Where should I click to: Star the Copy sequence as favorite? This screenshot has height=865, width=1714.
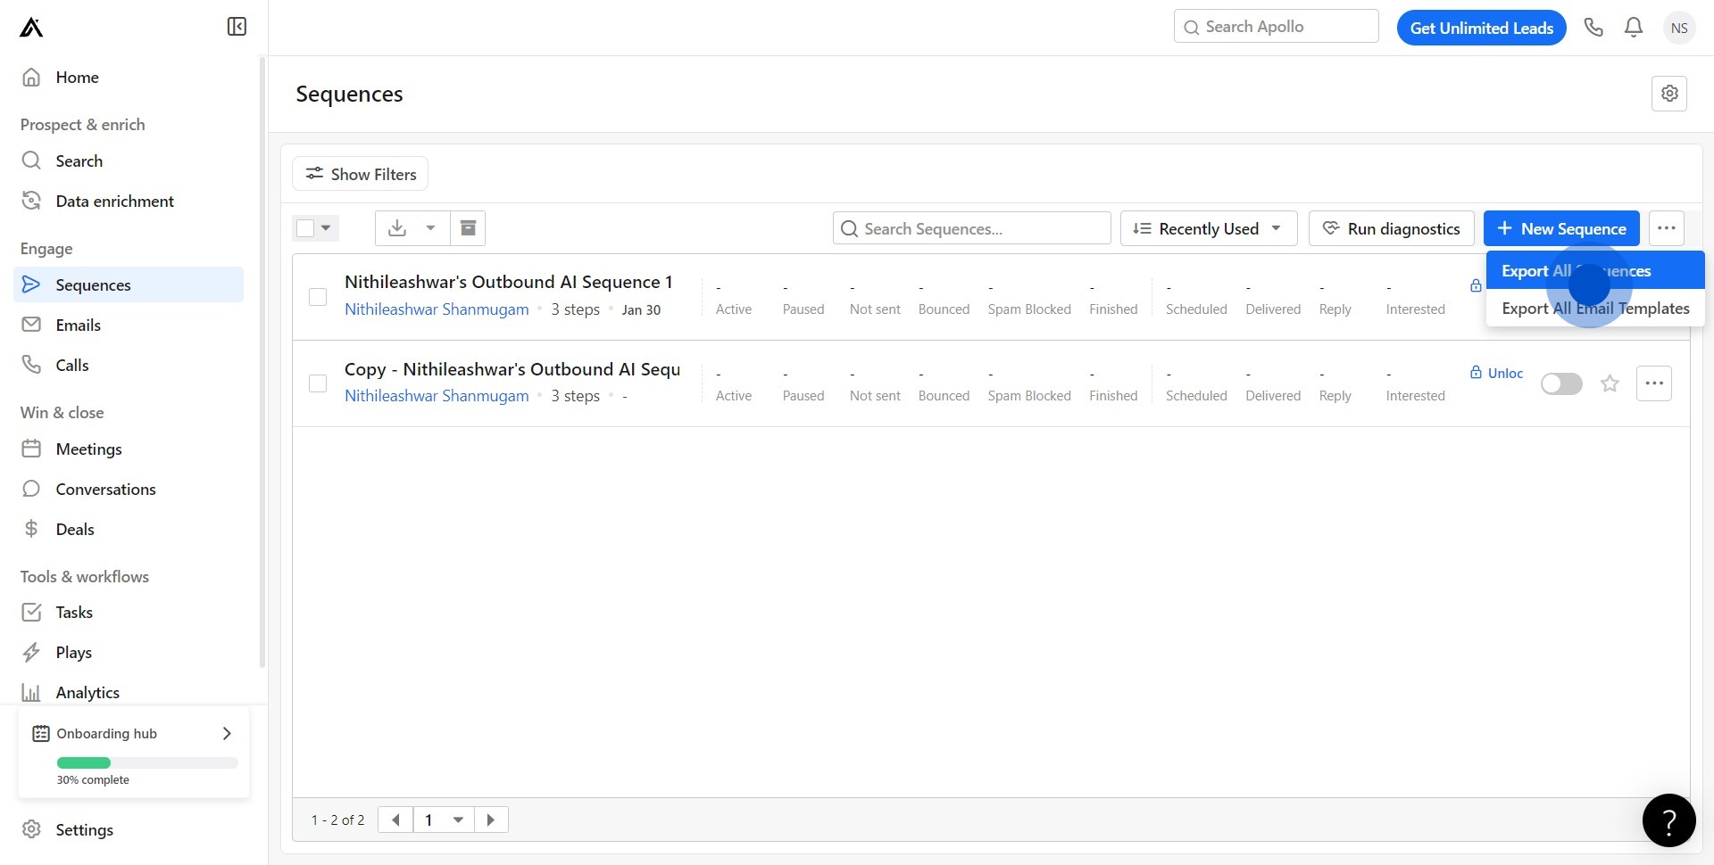1610,383
